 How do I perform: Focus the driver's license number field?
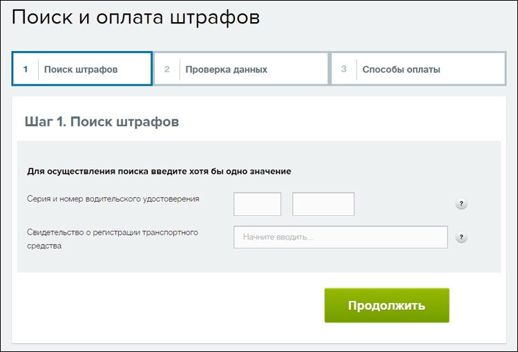point(323,204)
